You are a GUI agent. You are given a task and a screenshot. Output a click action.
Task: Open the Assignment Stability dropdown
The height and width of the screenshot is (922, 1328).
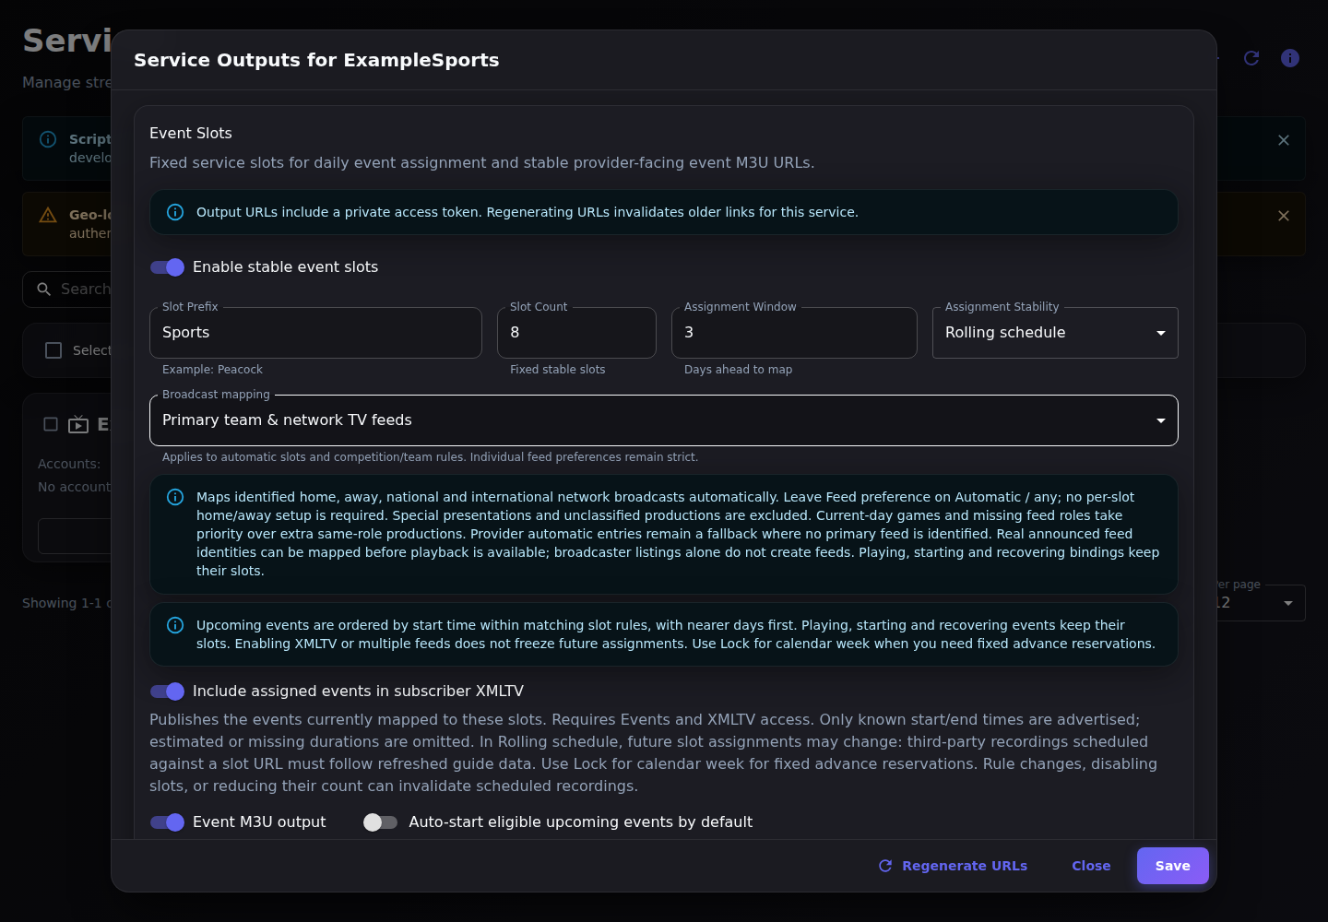1055,333
